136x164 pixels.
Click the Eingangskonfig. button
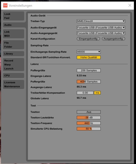(88, 39)
